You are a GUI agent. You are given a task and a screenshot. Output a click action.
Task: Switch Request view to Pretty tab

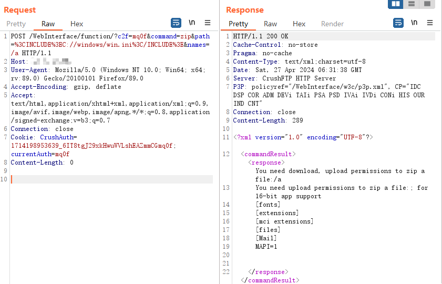[16, 24]
